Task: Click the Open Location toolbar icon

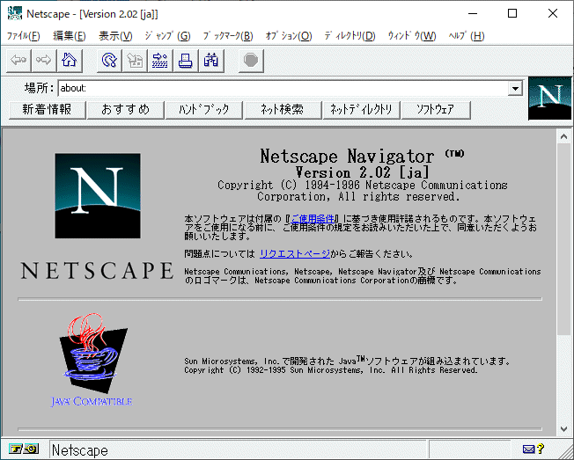Action: 160,61
